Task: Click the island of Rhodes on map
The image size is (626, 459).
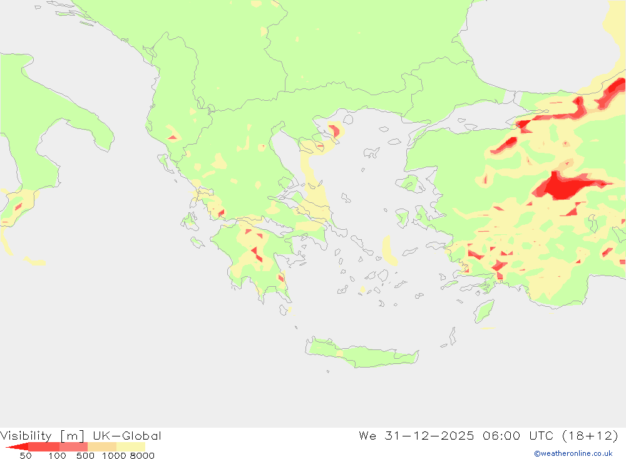Action: click(484, 312)
